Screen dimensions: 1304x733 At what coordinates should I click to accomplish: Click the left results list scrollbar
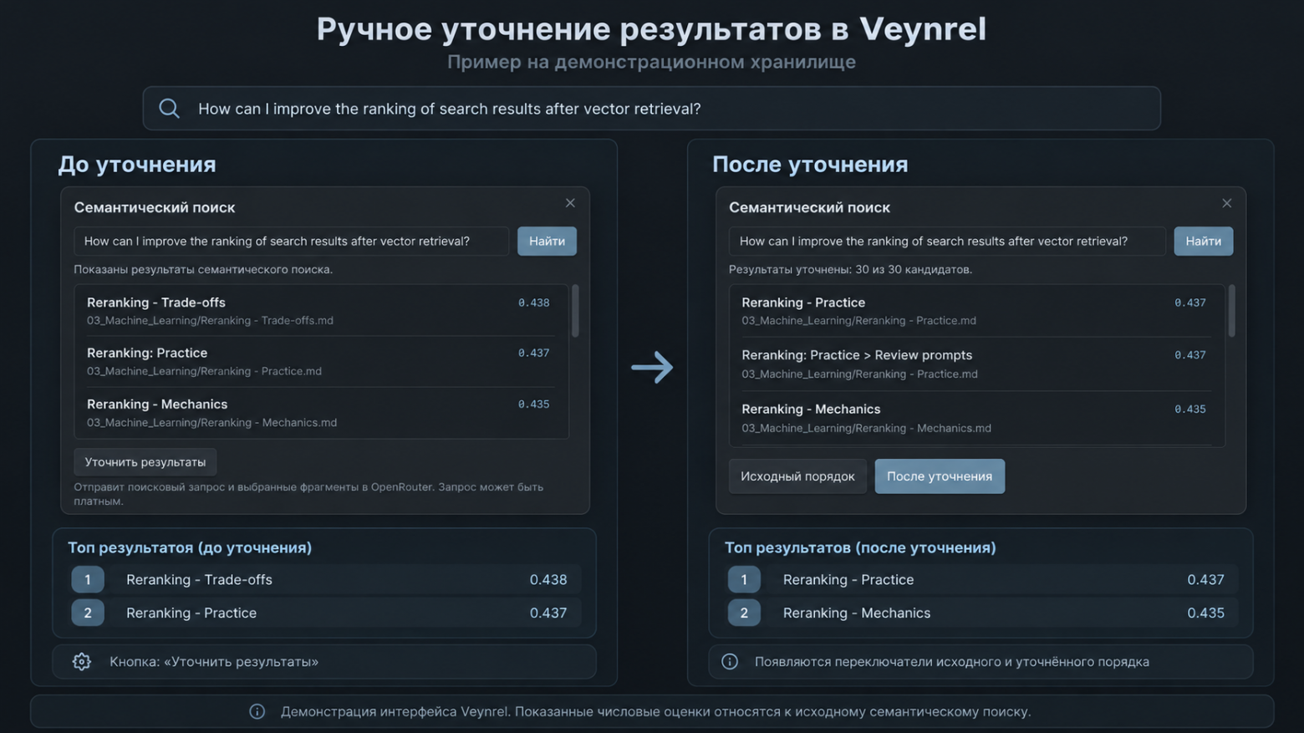[x=575, y=311]
